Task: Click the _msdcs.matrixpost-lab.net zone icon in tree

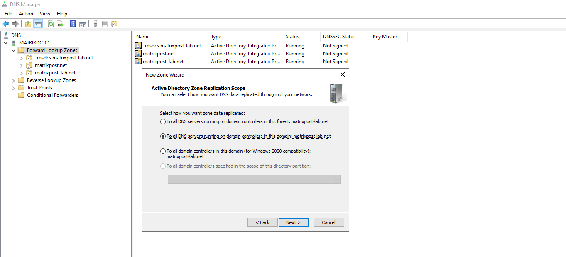Action: (x=29, y=58)
